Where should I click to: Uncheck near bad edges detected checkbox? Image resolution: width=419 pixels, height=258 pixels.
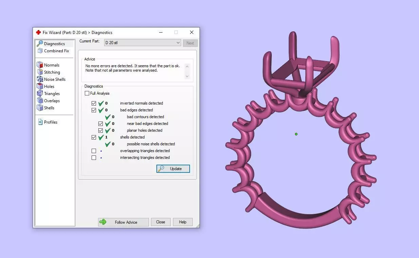click(x=101, y=124)
